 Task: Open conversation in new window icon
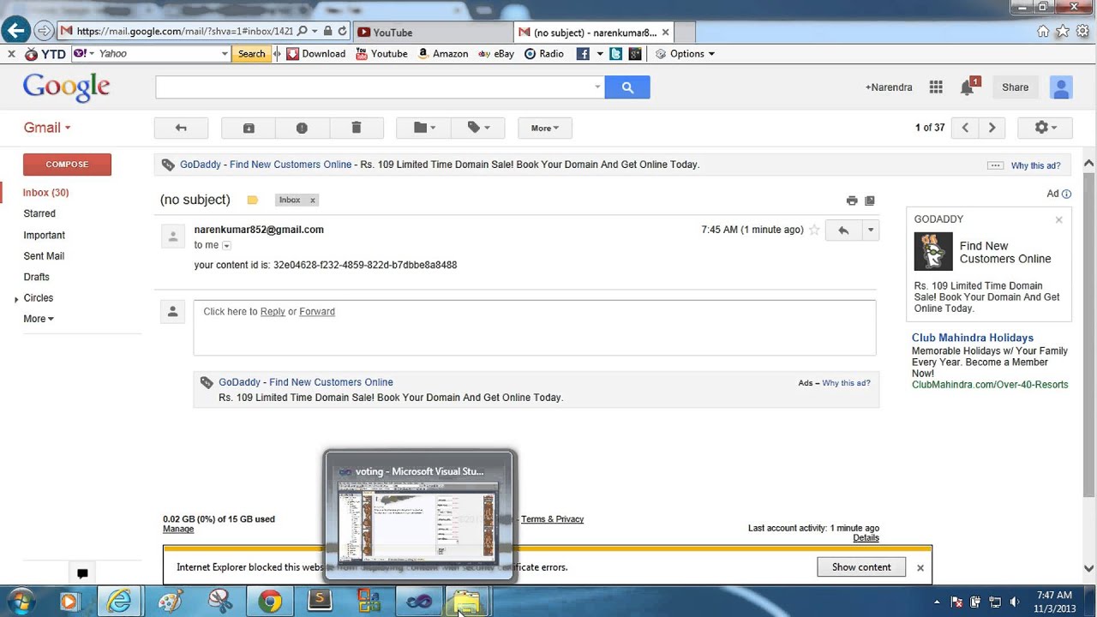(x=870, y=201)
